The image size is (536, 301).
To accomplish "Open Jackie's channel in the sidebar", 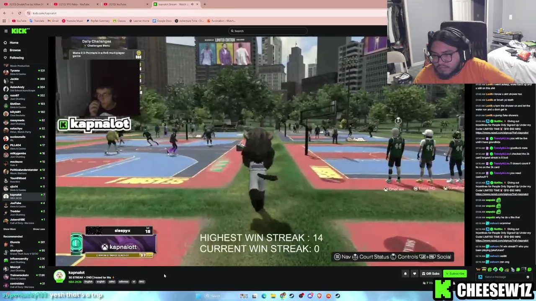I will [x=23, y=80].
